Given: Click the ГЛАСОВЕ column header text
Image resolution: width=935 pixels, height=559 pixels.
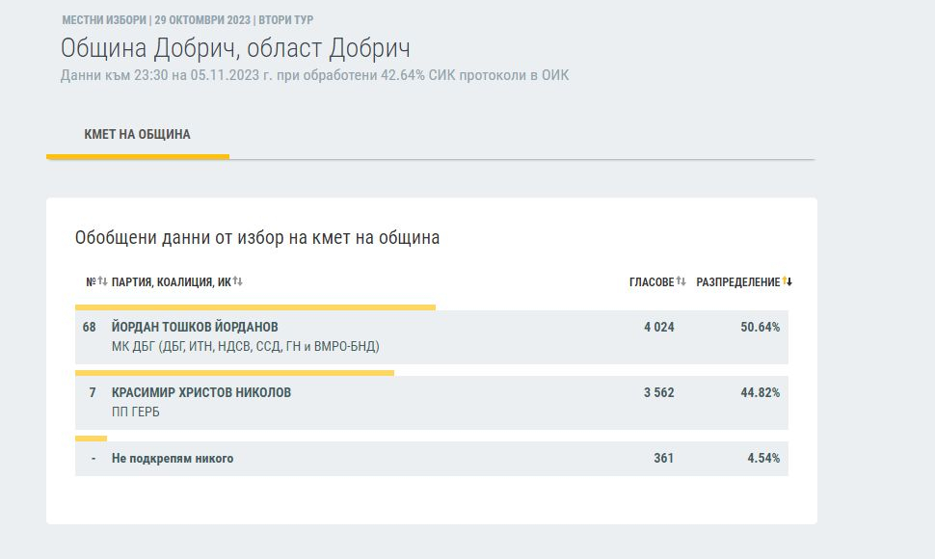Looking at the screenshot, I should (x=652, y=281).
